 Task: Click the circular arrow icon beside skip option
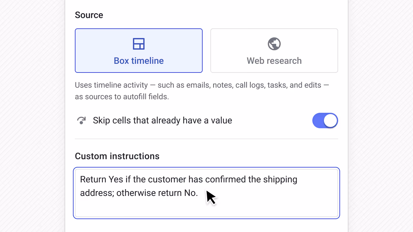(81, 120)
